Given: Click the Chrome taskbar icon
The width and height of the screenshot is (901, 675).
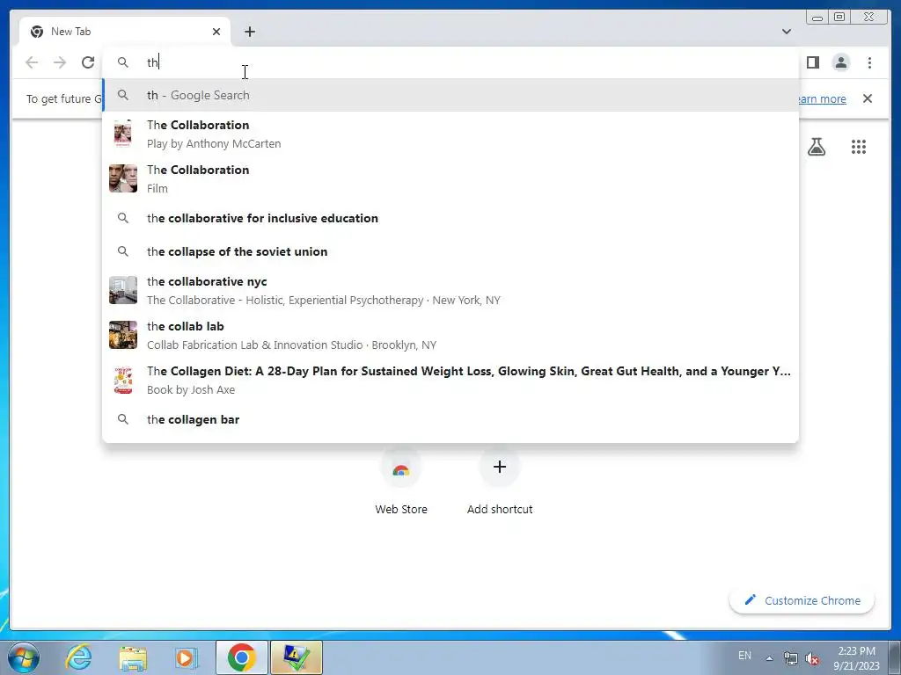Looking at the screenshot, I should pos(241,657).
